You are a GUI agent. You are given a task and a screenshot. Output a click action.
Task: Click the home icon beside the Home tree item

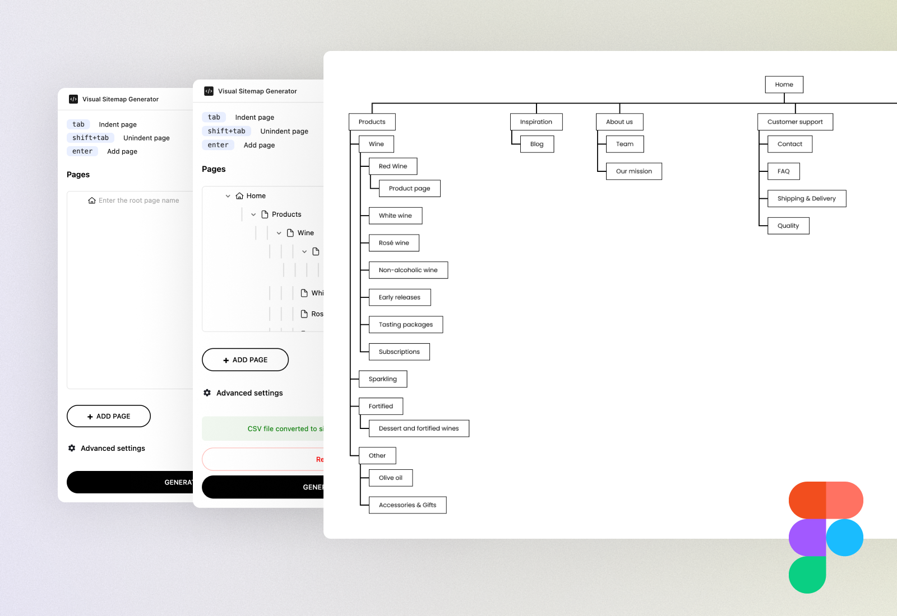pyautogui.click(x=241, y=195)
